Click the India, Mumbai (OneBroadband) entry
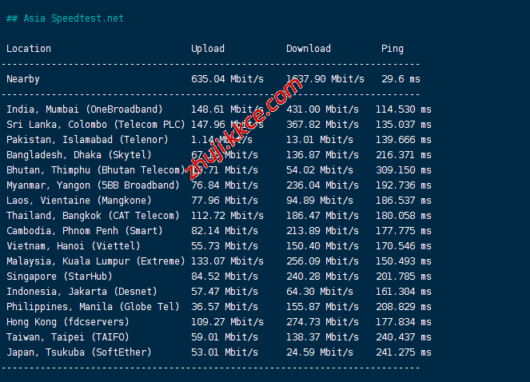Screen dimensions: 530x382 pyautogui.click(x=85, y=109)
